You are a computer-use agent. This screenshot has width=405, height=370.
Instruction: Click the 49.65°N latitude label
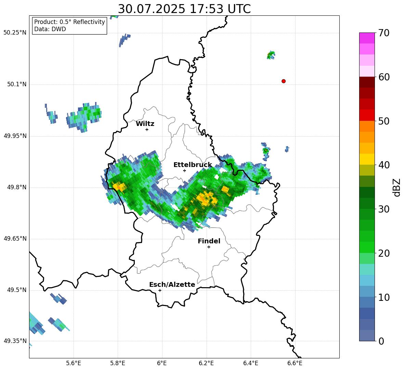[15, 239]
